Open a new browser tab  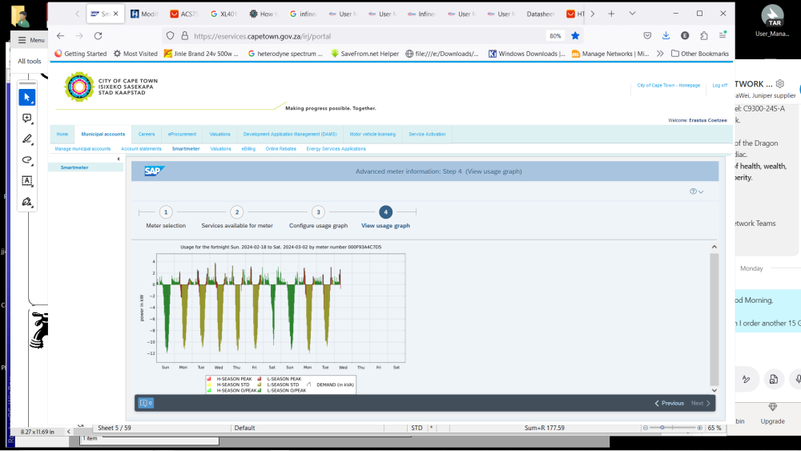(x=611, y=14)
